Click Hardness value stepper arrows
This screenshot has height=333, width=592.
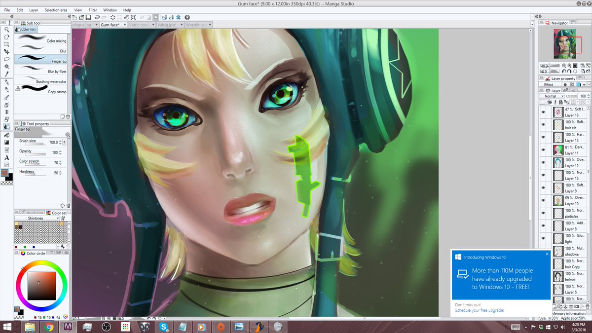[x=61, y=173]
